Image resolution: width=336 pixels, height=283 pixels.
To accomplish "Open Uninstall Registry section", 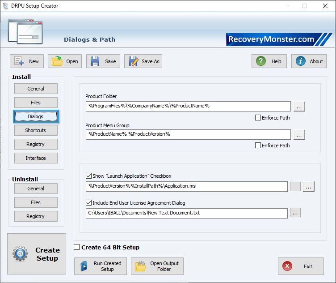I will pos(36,216).
